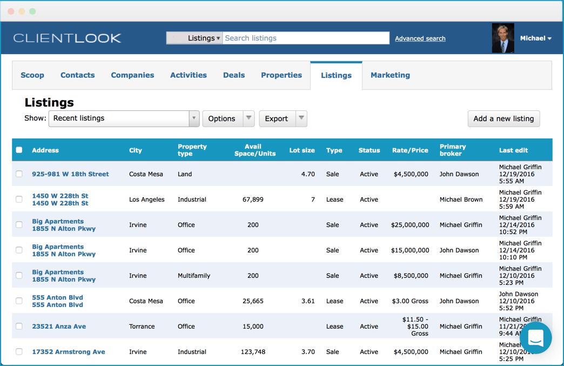Open the Intercom chat bubble

tap(535, 338)
